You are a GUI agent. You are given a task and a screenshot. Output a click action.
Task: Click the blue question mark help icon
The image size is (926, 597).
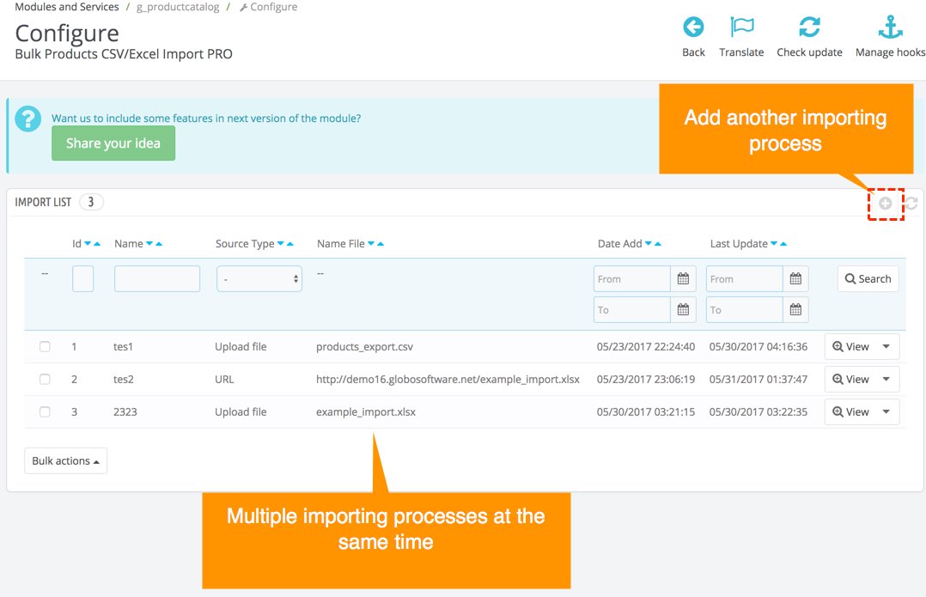(x=27, y=119)
